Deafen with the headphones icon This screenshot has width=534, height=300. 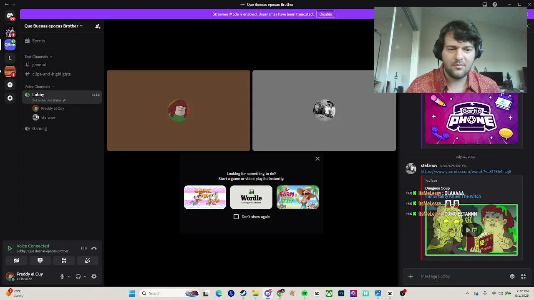(78, 276)
